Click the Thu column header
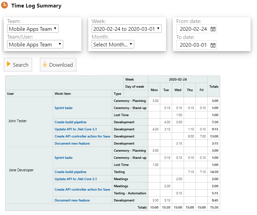Viewport: 257px width, 215px height. pyautogui.click(x=190, y=90)
